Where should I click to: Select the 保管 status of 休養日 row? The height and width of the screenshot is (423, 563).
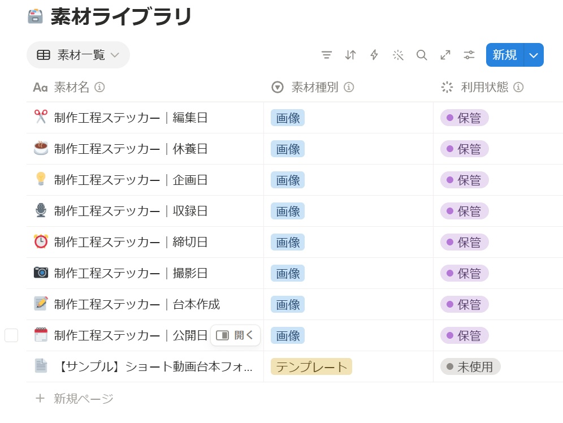point(465,149)
